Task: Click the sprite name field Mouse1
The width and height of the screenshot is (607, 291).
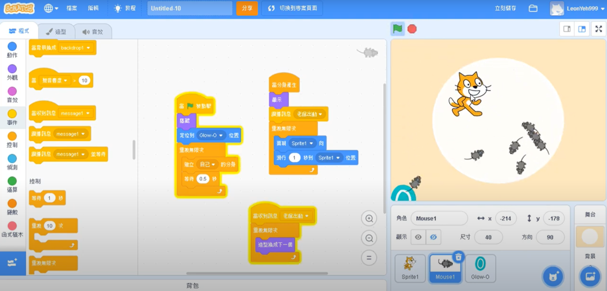Action: 439,218
